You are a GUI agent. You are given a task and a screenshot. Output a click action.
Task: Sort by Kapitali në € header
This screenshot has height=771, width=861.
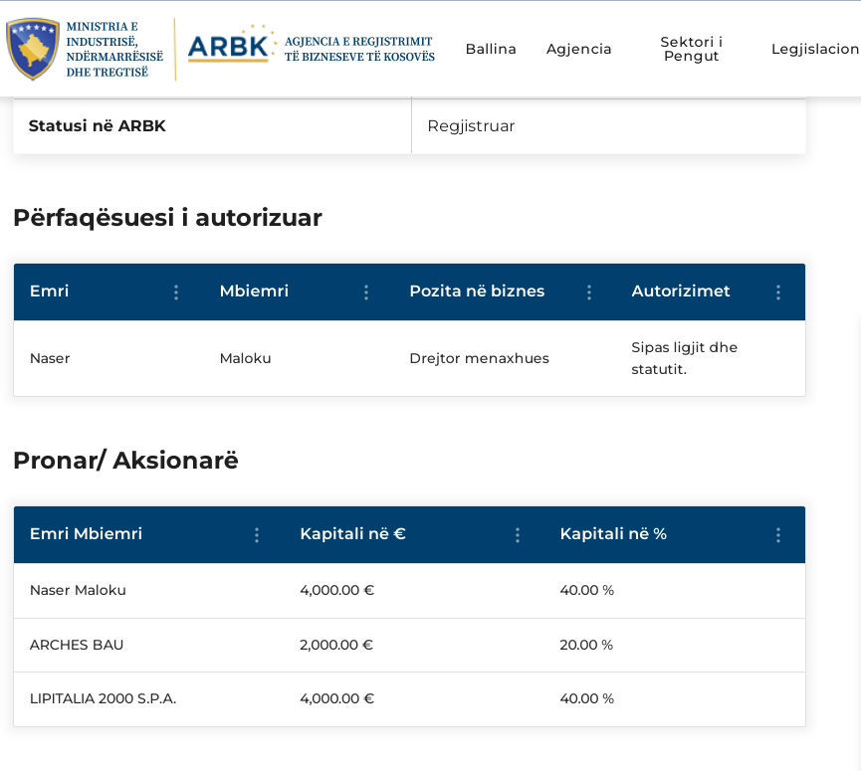(x=352, y=534)
